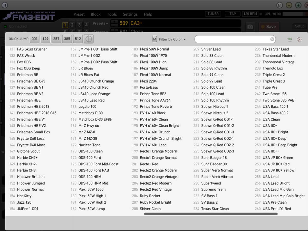Open the Presets dropdown in the main window
Screen dimensions: 308x231
pos(100,23)
